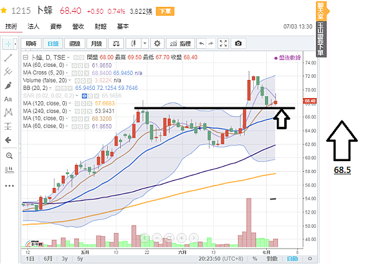Select the brush drawing tool

pos(8,86)
